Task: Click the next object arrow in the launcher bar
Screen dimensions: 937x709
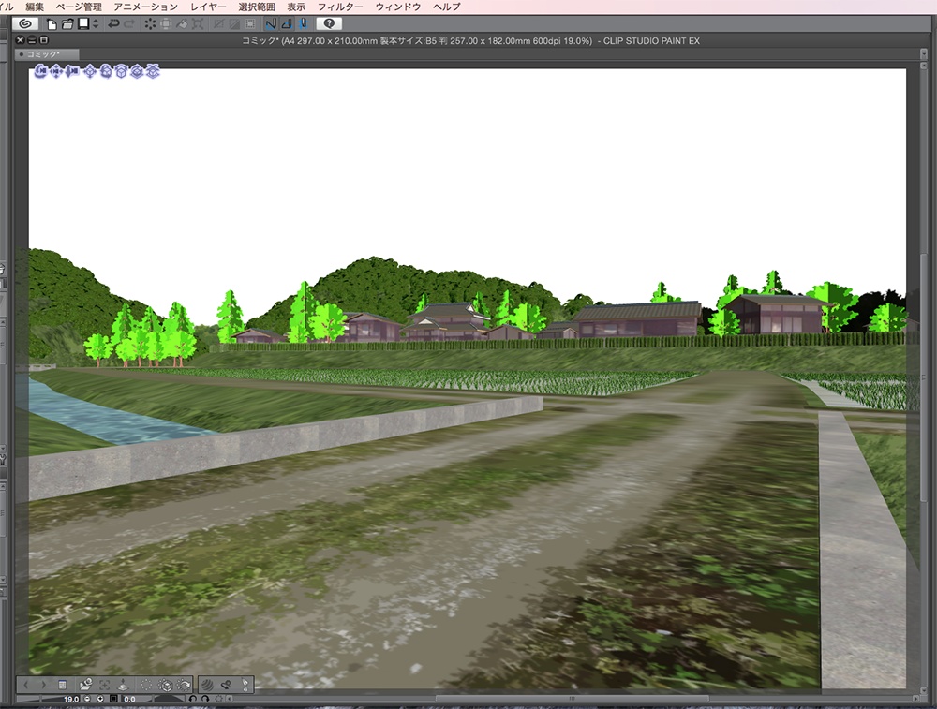Action: pyautogui.click(x=44, y=687)
